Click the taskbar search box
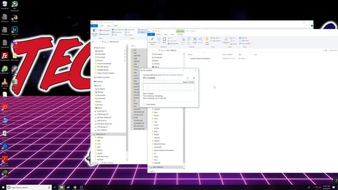Viewport: 338px width, 190px height. [29, 187]
